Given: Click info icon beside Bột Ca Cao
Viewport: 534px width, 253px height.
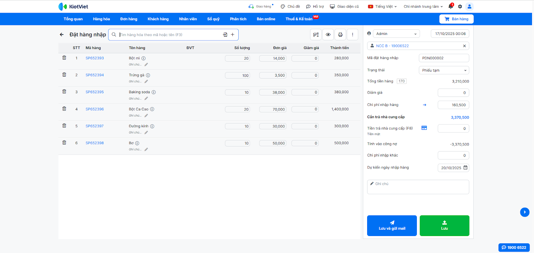Looking at the screenshot, I should coord(152,109).
